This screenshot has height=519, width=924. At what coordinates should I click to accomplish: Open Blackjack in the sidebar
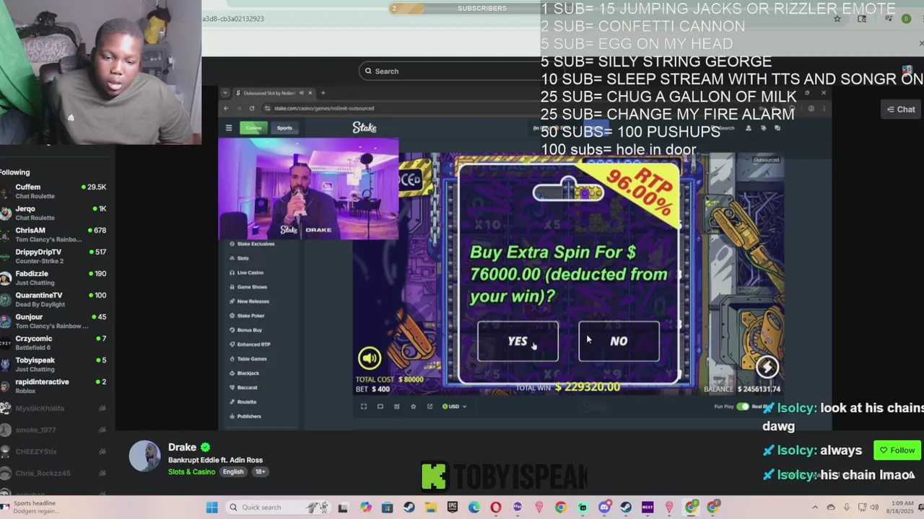click(x=245, y=373)
